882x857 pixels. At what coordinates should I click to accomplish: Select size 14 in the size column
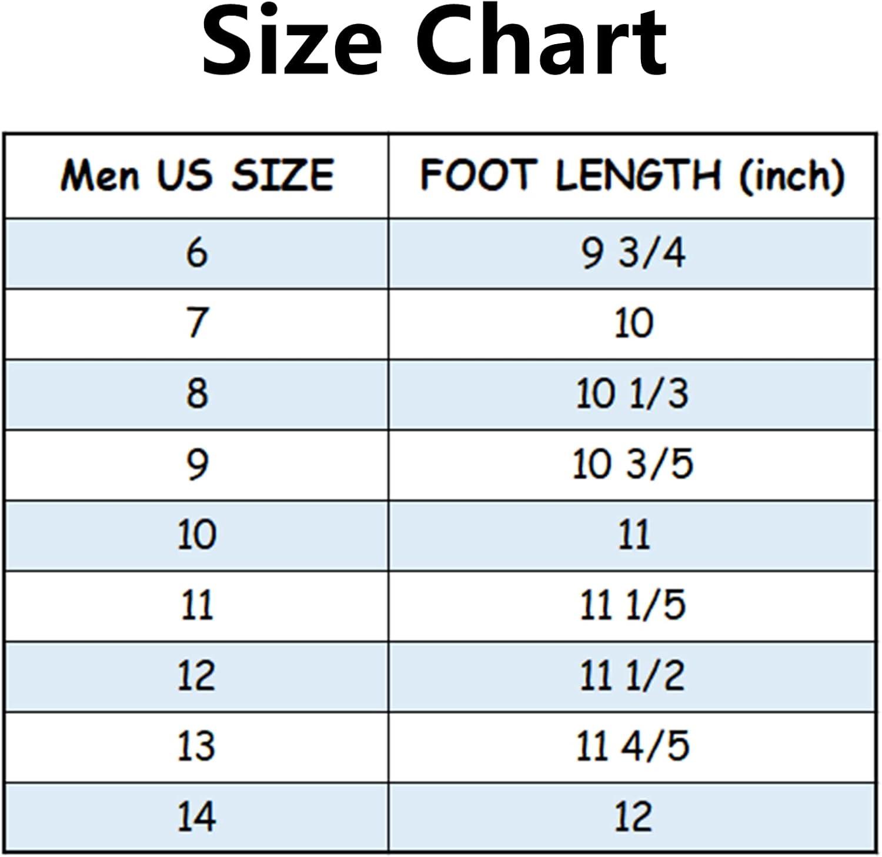pyautogui.click(x=197, y=816)
